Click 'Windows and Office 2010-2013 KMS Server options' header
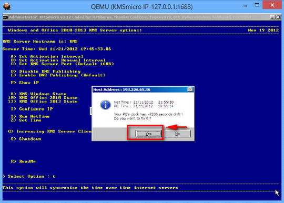Image resolution: width=284 pixels, height=203 pixels. [x=75, y=31]
